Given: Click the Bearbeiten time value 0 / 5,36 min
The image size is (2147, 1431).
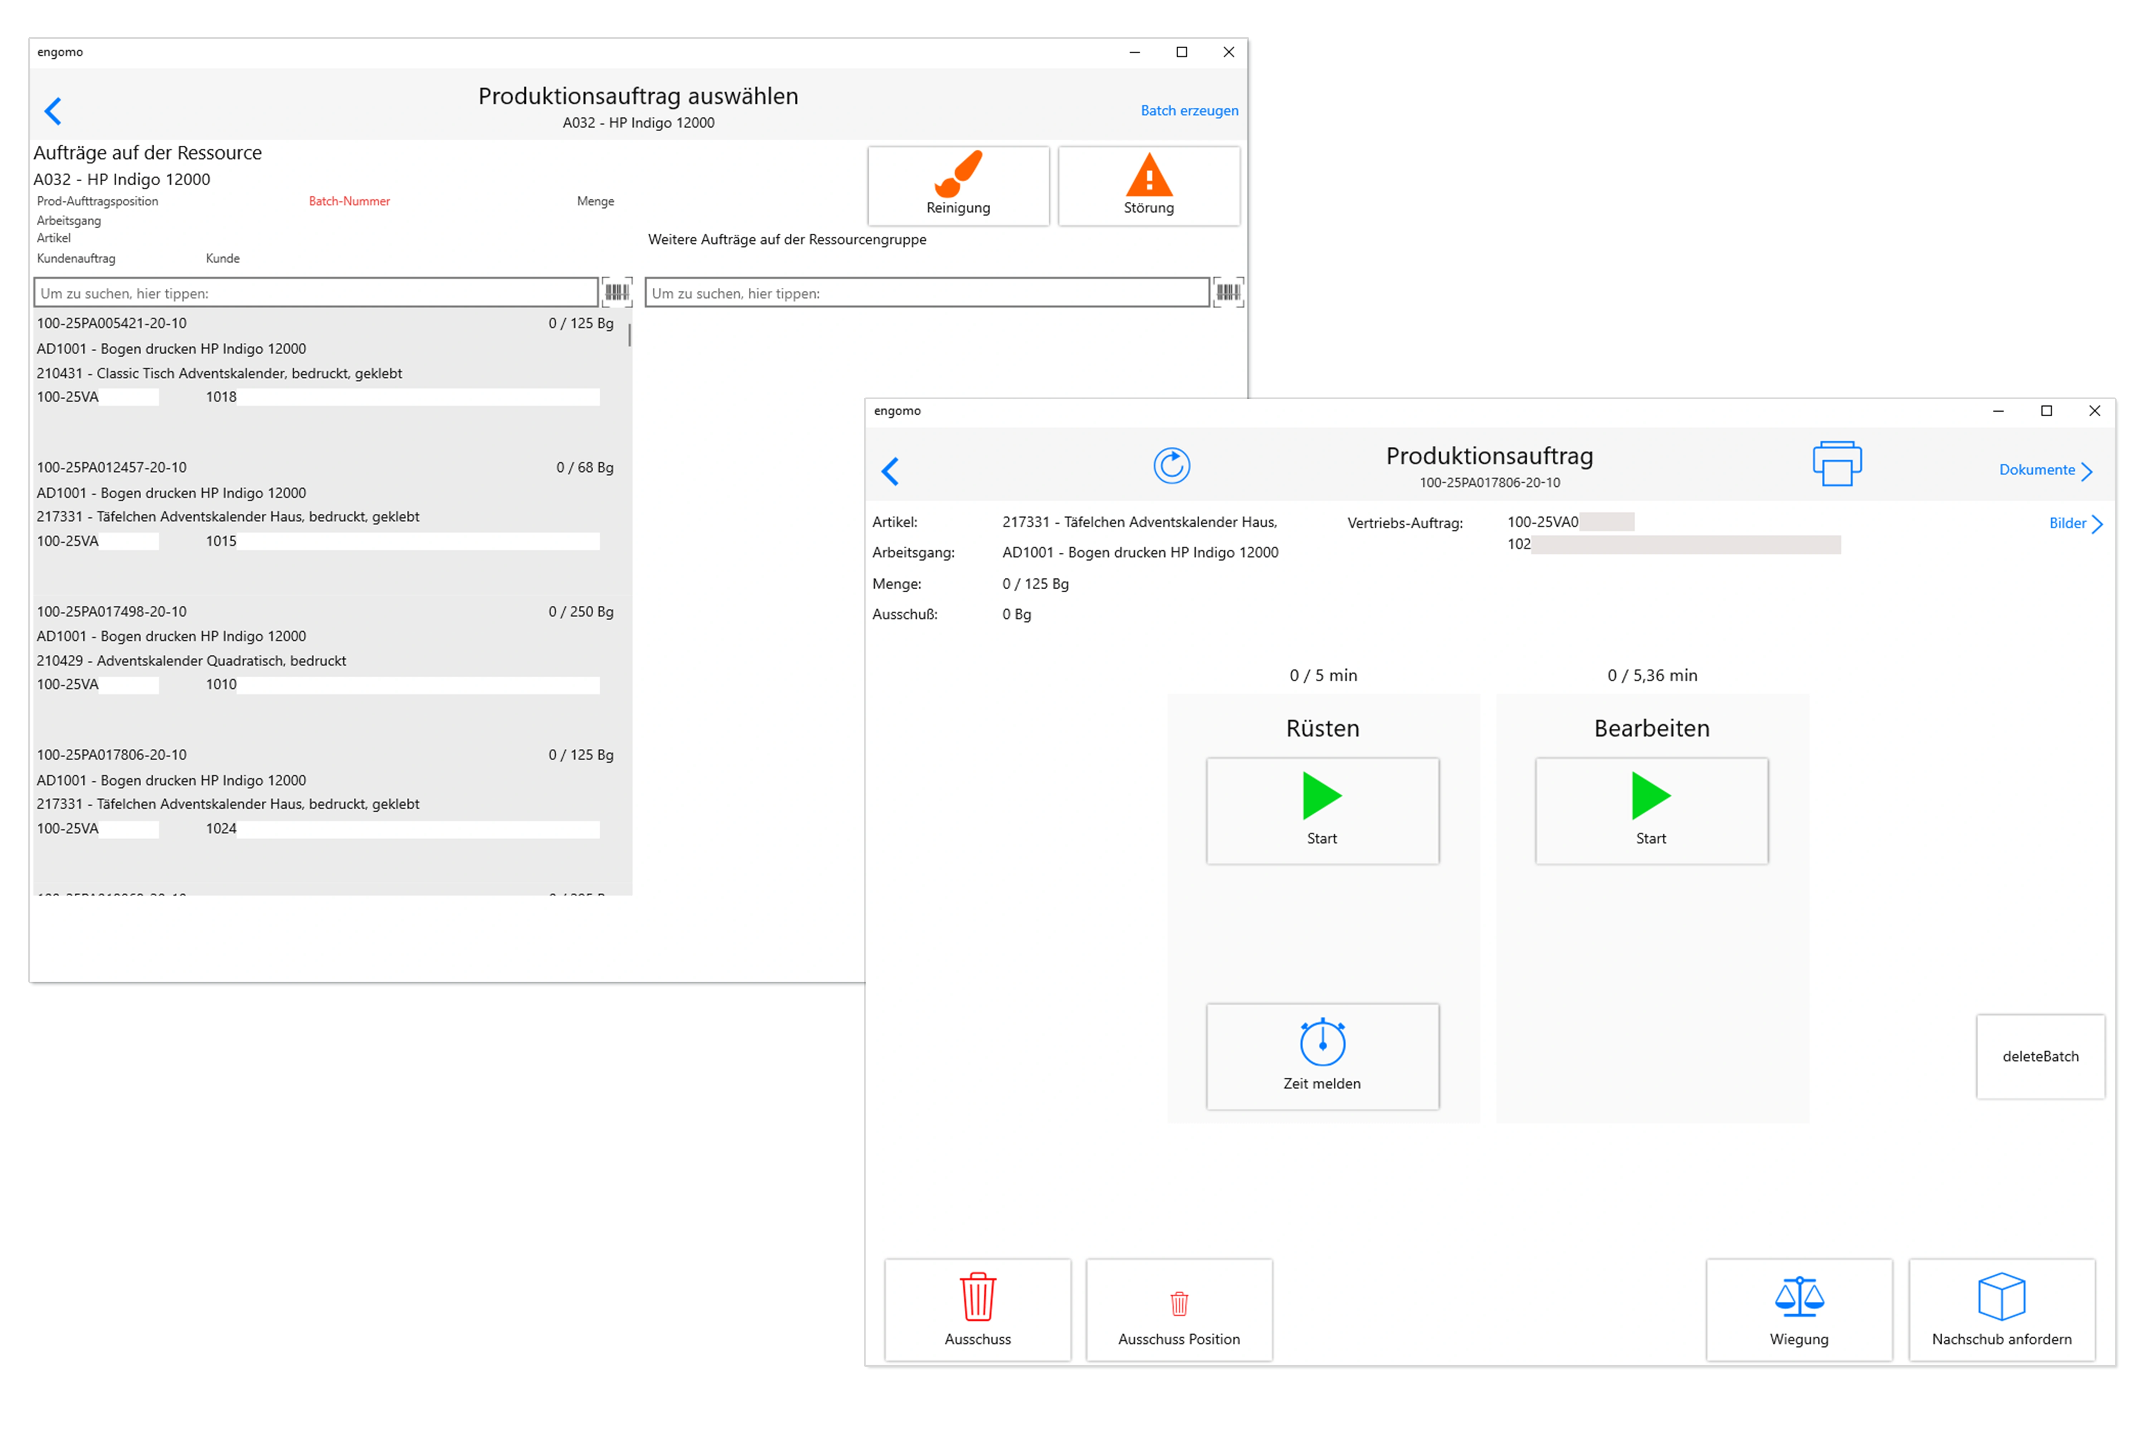Looking at the screenshot, I should tap(1652, 675).
